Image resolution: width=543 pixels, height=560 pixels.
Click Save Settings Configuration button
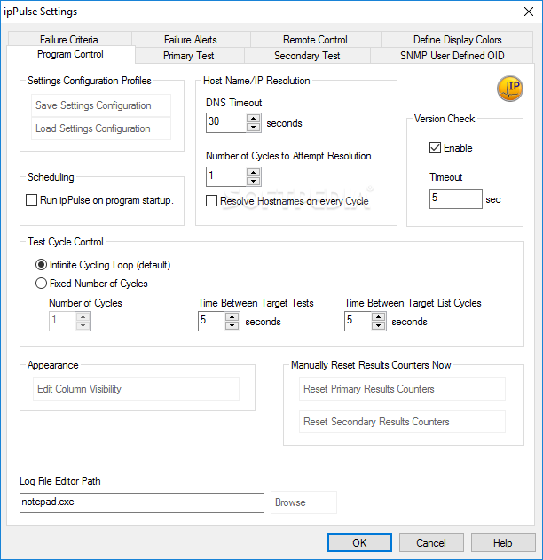101,105
